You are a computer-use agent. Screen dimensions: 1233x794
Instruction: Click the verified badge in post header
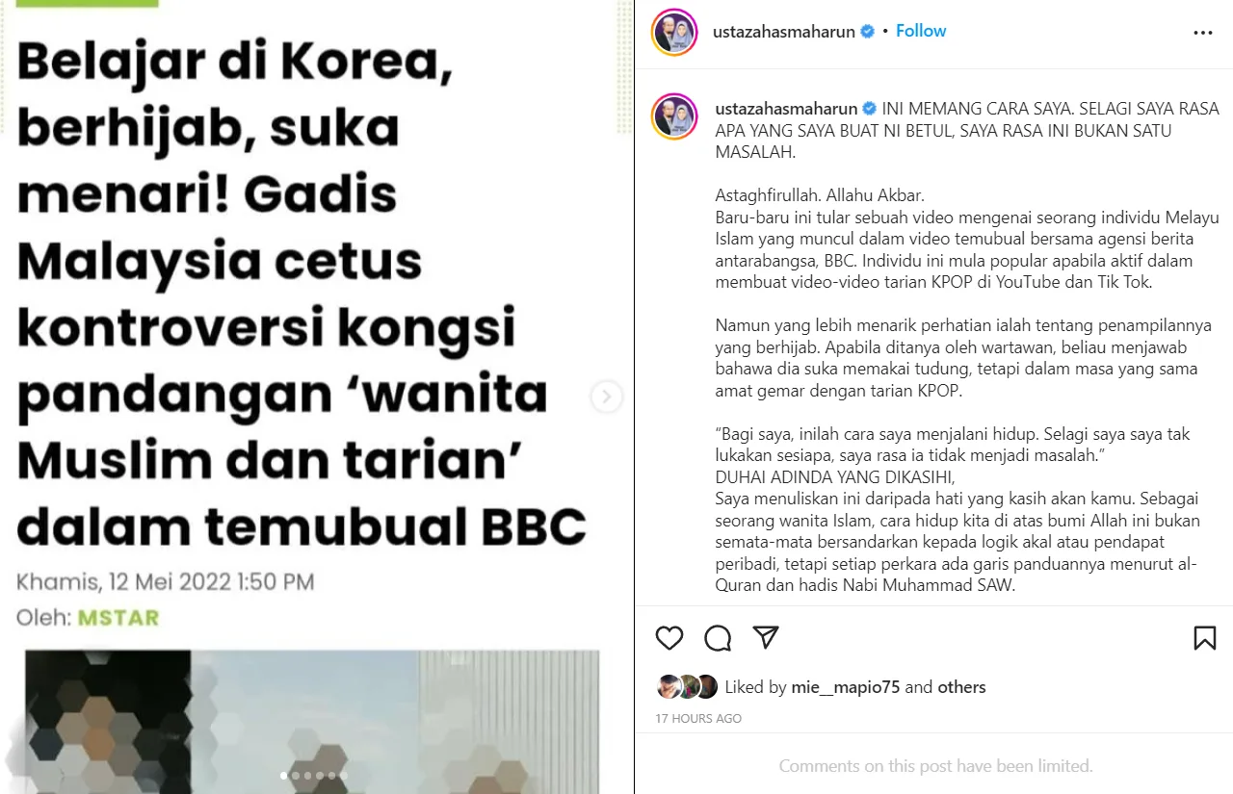click(868, 32)
